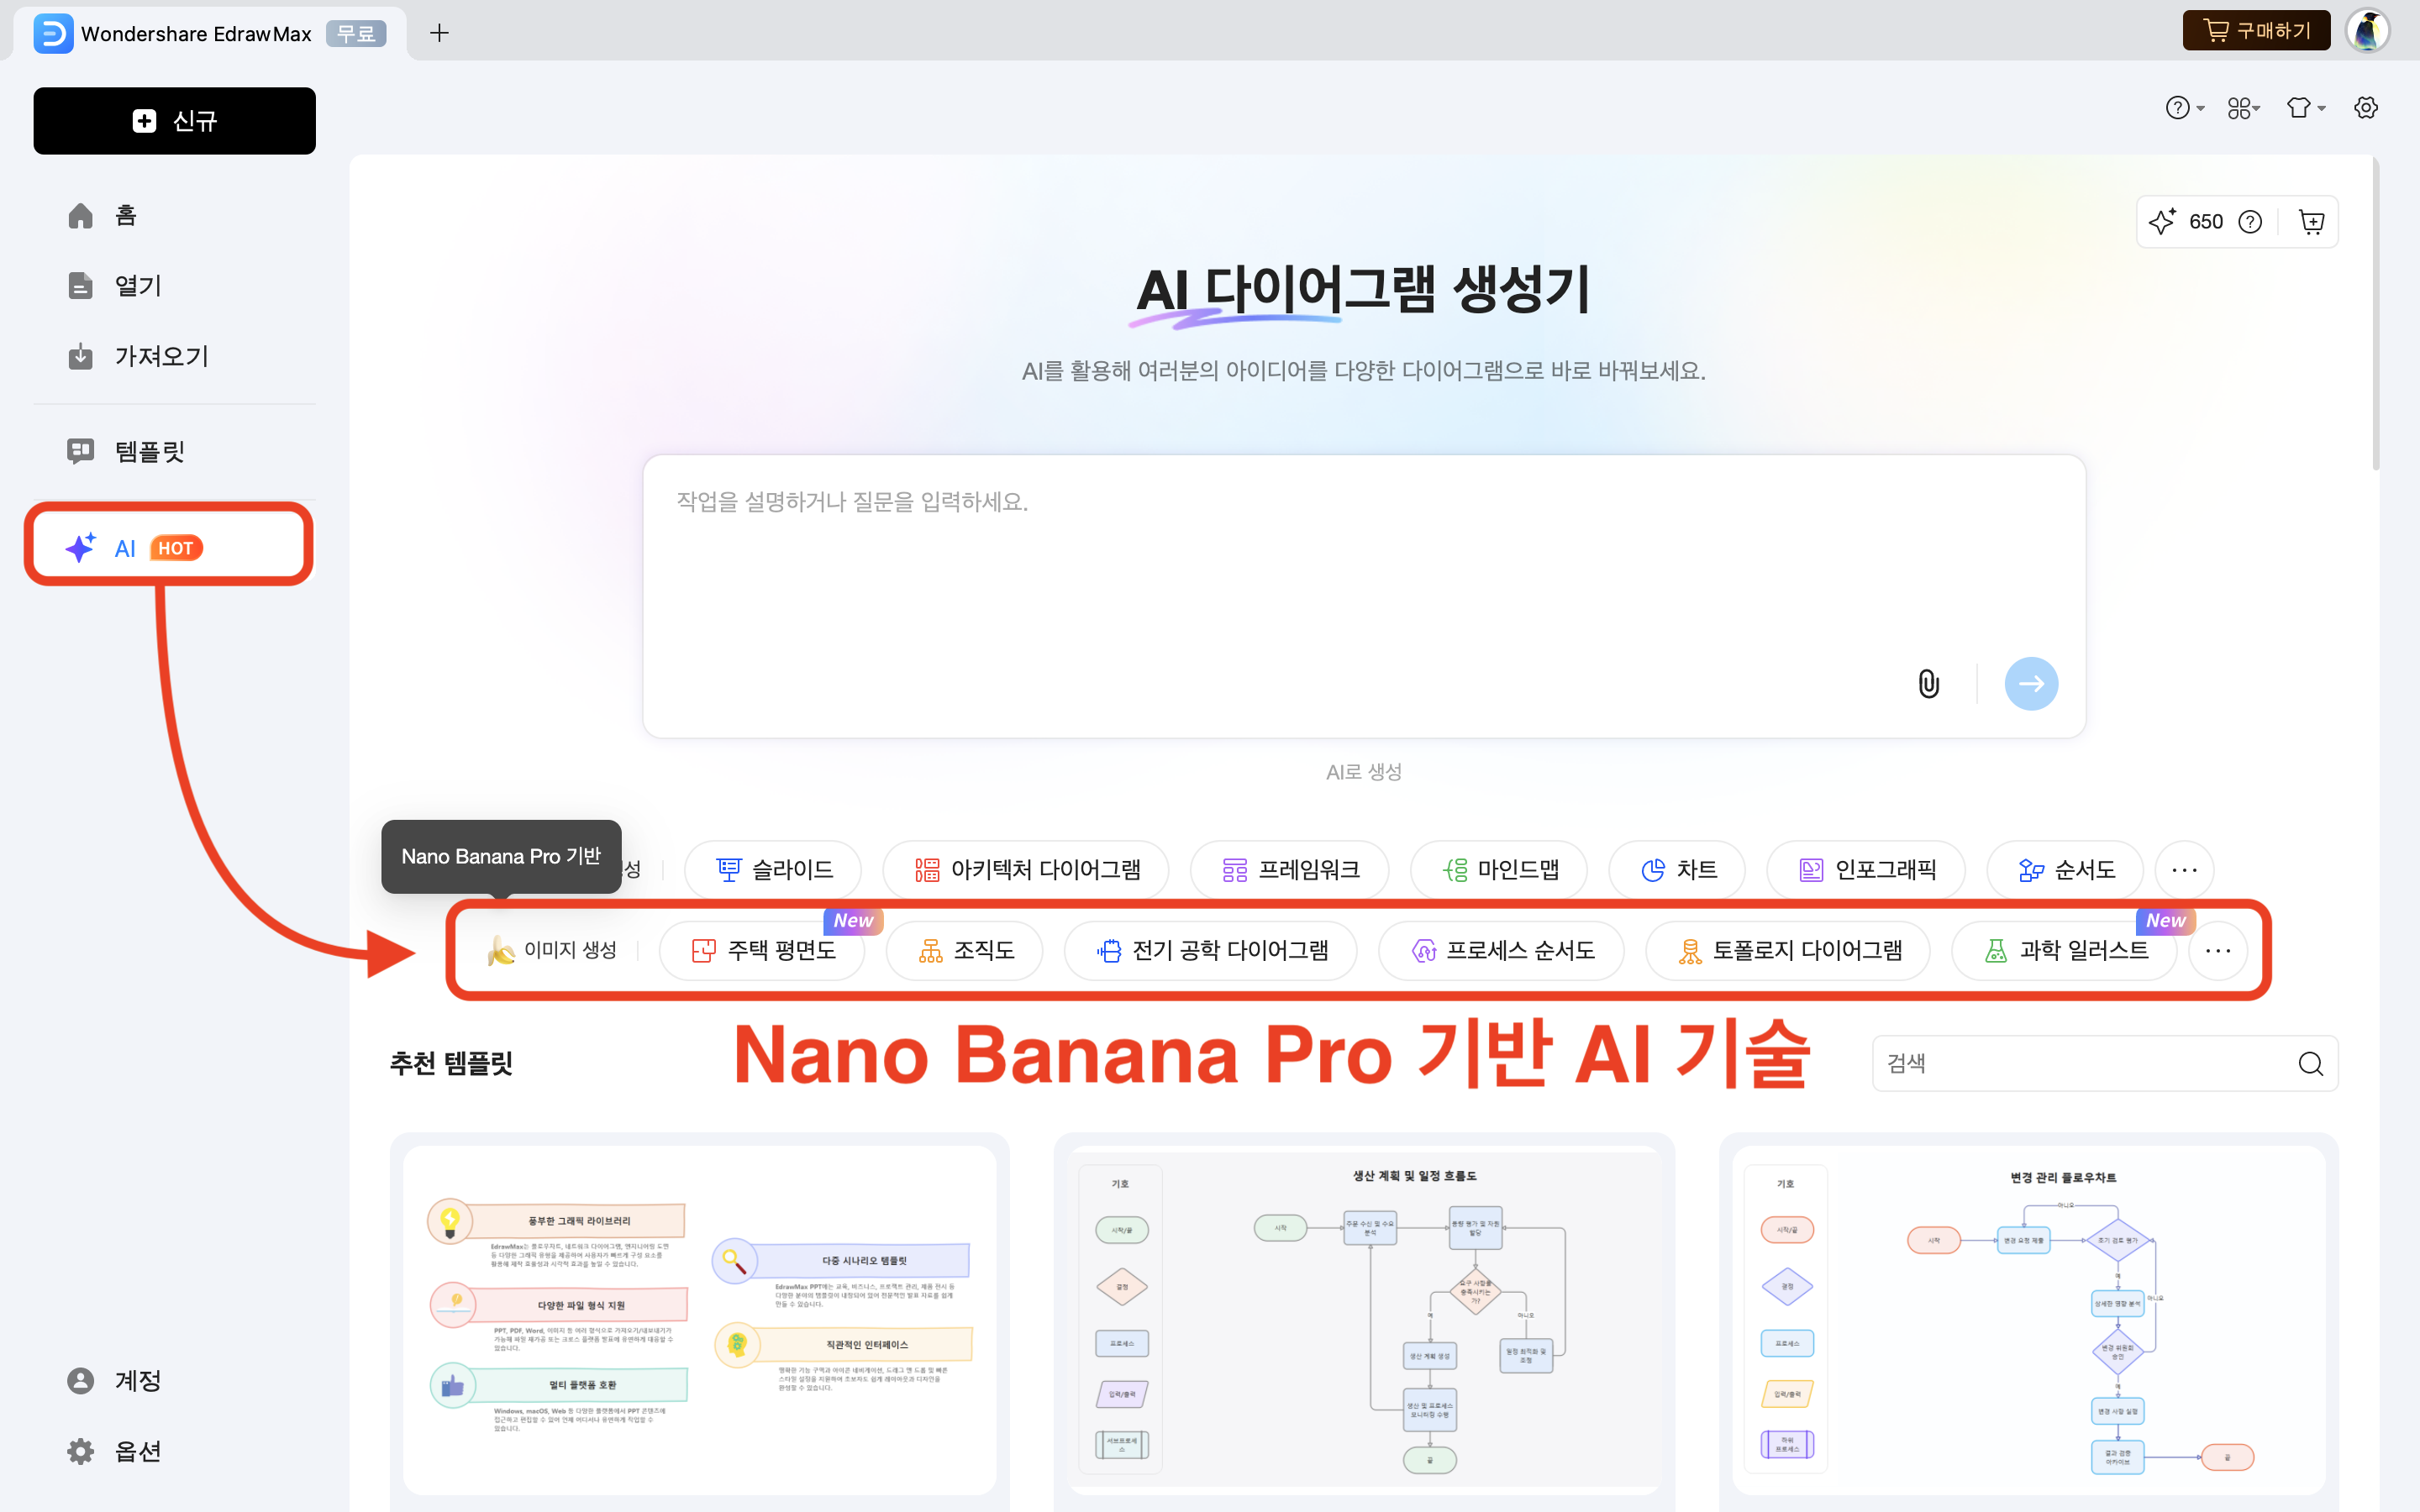
Task: Open the help dropdown at top right
Action: (2184, 107)
